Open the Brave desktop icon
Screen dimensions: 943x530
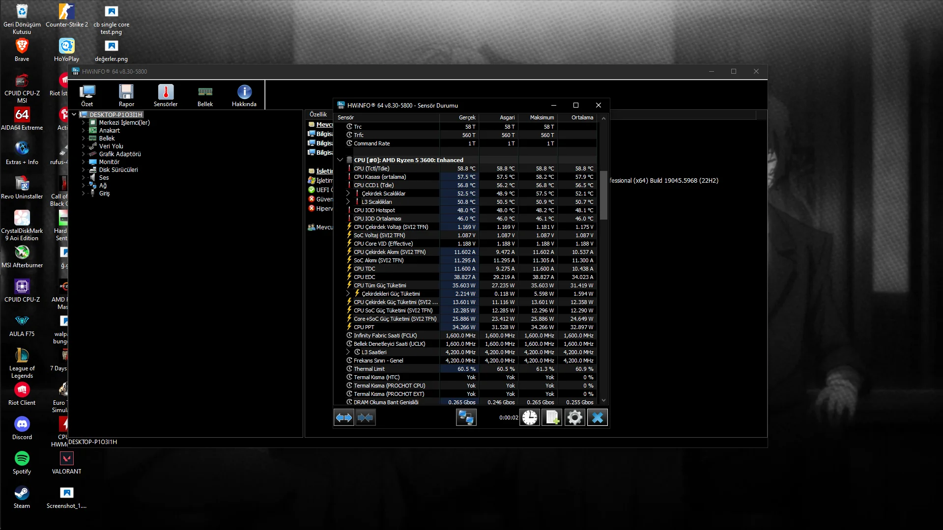click(22, 50)
